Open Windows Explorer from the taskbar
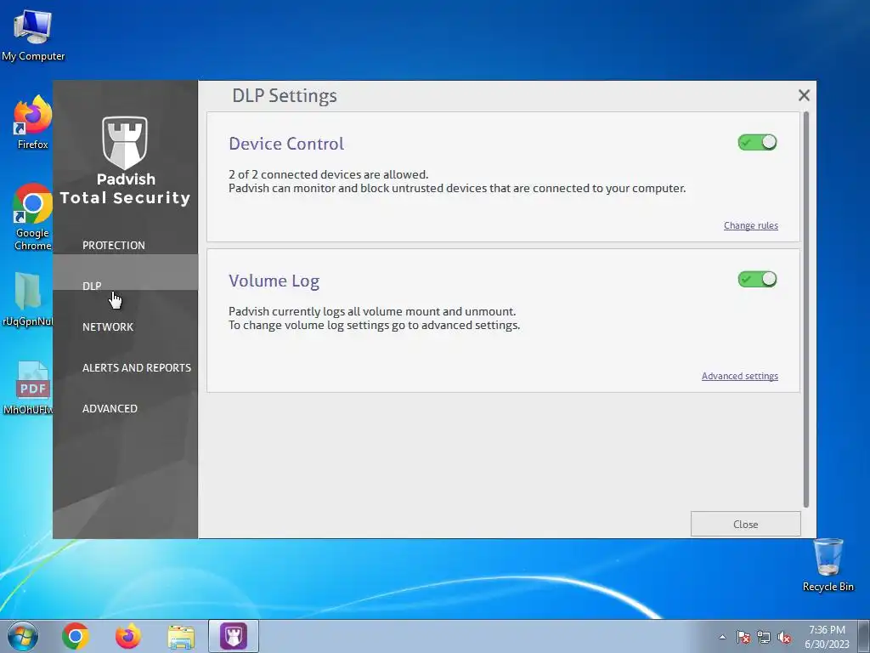The image size is (870, 653). tap(181, 636)
